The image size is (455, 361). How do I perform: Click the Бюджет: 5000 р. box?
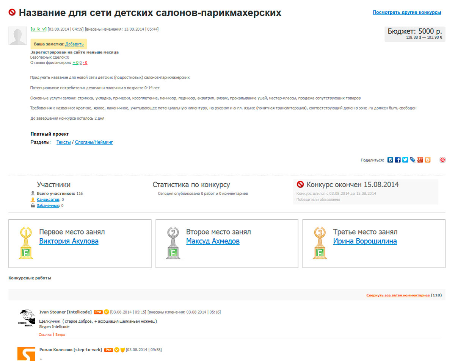(415, 34)
